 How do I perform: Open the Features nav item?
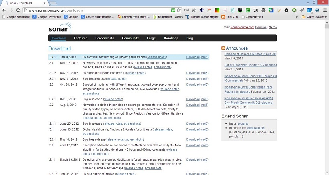click(81, 38)
